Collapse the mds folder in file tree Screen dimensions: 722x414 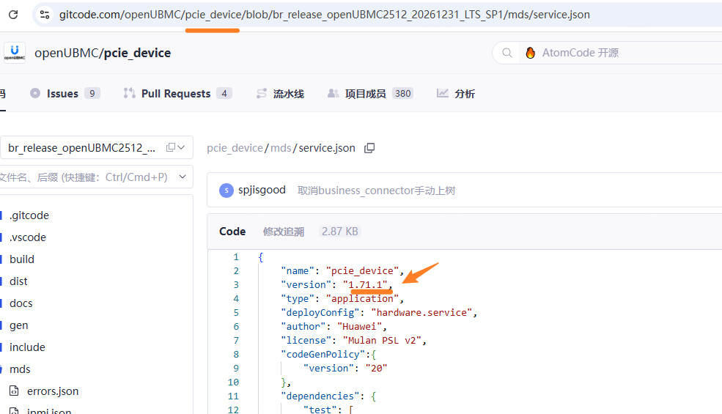point(20,369)
